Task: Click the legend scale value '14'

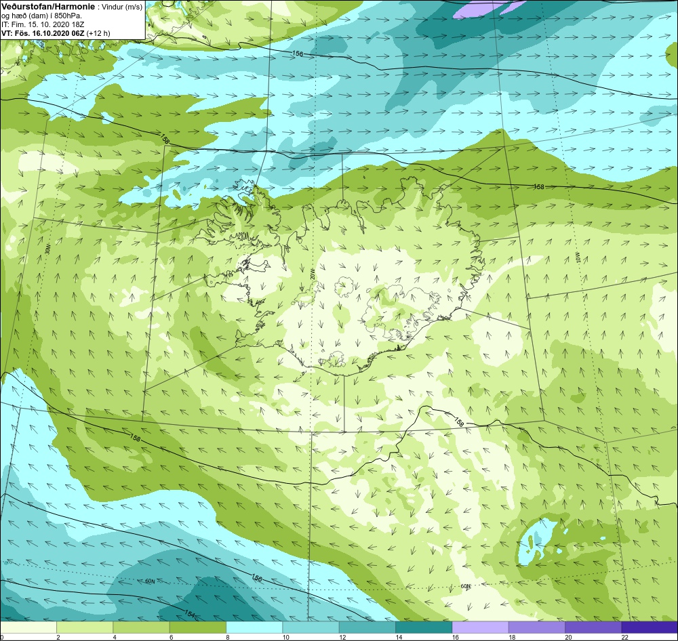Action: (x=399, y=638)
